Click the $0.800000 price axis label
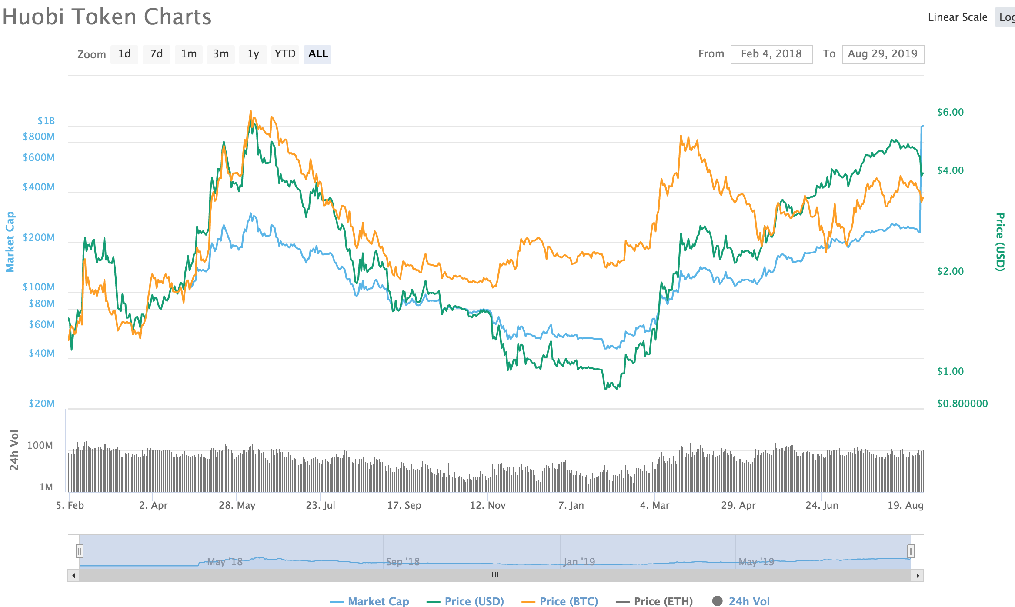1015x607 pixels. pos(962,404)
